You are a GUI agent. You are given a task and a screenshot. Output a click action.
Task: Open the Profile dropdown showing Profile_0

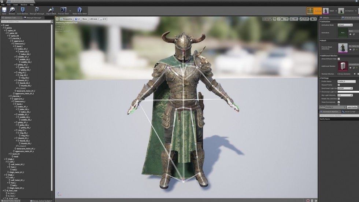coord(336,107)
